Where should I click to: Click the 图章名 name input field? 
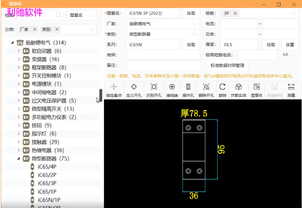[152, 13]
